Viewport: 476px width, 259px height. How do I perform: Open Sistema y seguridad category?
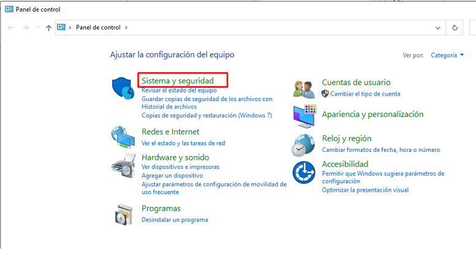pyautogui.click(x=177, y=80)
